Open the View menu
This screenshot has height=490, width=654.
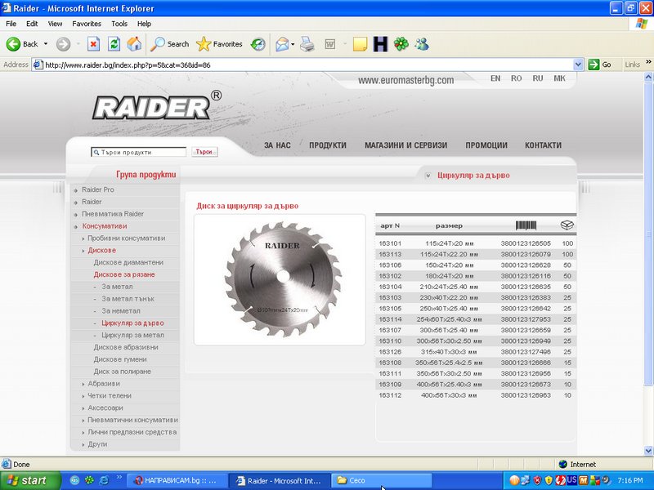tap(54, 24)
